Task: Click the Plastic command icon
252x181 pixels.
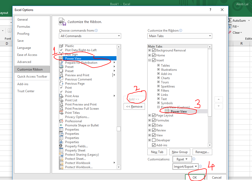Action: [61, 46]
